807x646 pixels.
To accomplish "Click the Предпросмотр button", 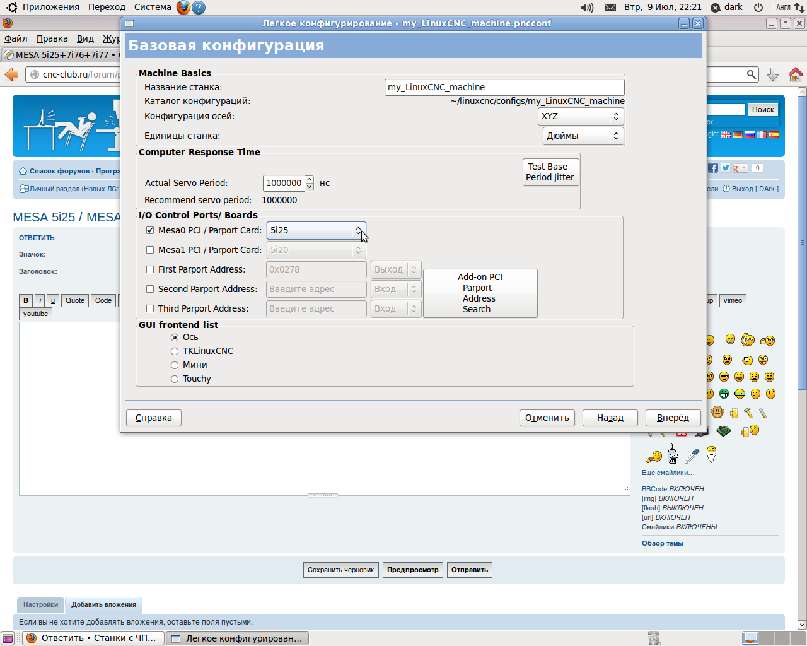I will [x=413, y=570].
